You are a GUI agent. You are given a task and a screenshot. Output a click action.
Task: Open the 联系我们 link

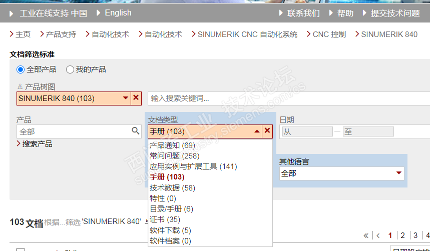pyautogui.click(x=303, y=13)
